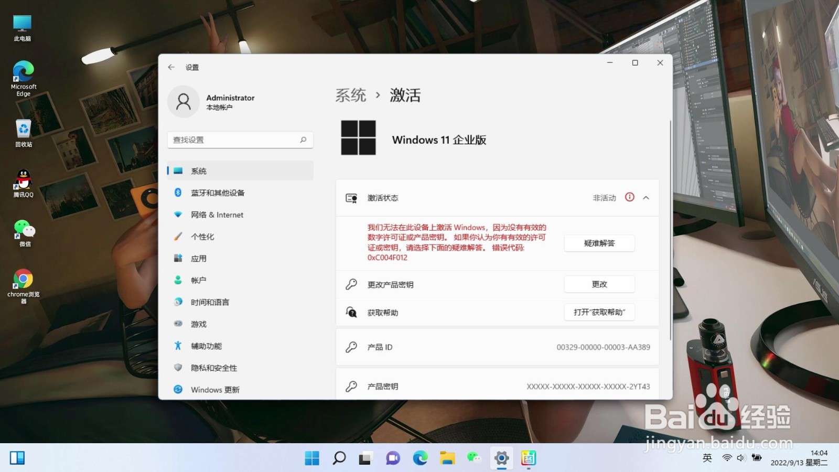Click the product ID 00329-00000-00003-AA389
The image size is (839, 472).
tap(604, 347)
